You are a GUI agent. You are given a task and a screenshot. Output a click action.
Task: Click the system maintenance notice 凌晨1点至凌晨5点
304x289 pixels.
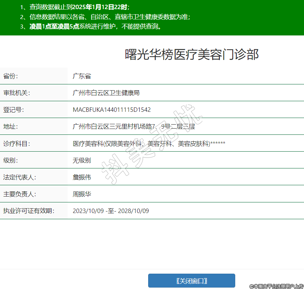pyautogui.click(x=55, y=26)
